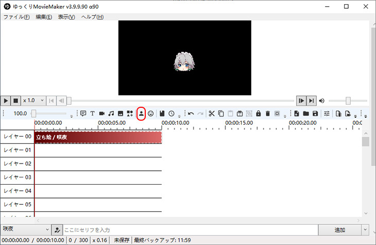
Task: Click the 未保存 status text
Action: (x=122, y=240)
